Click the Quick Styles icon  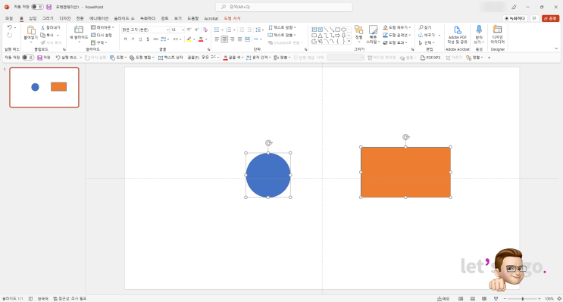(373, 30)
